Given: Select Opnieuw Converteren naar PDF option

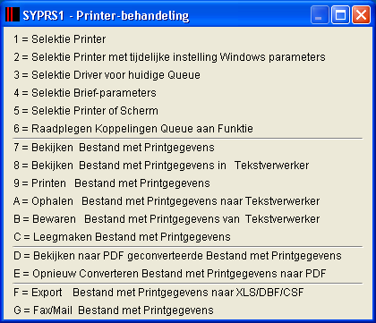Looking at the screenshot, I should tap(170, 274).
